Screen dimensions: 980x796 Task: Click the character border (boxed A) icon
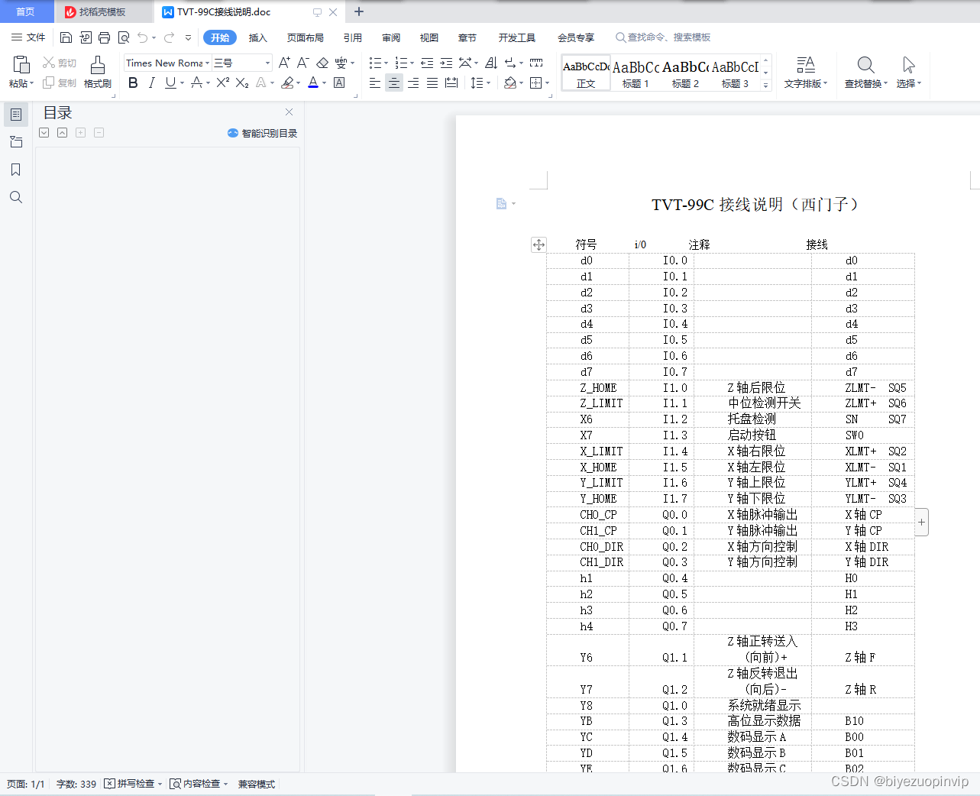pyautogui.click(x=339, y=83)
